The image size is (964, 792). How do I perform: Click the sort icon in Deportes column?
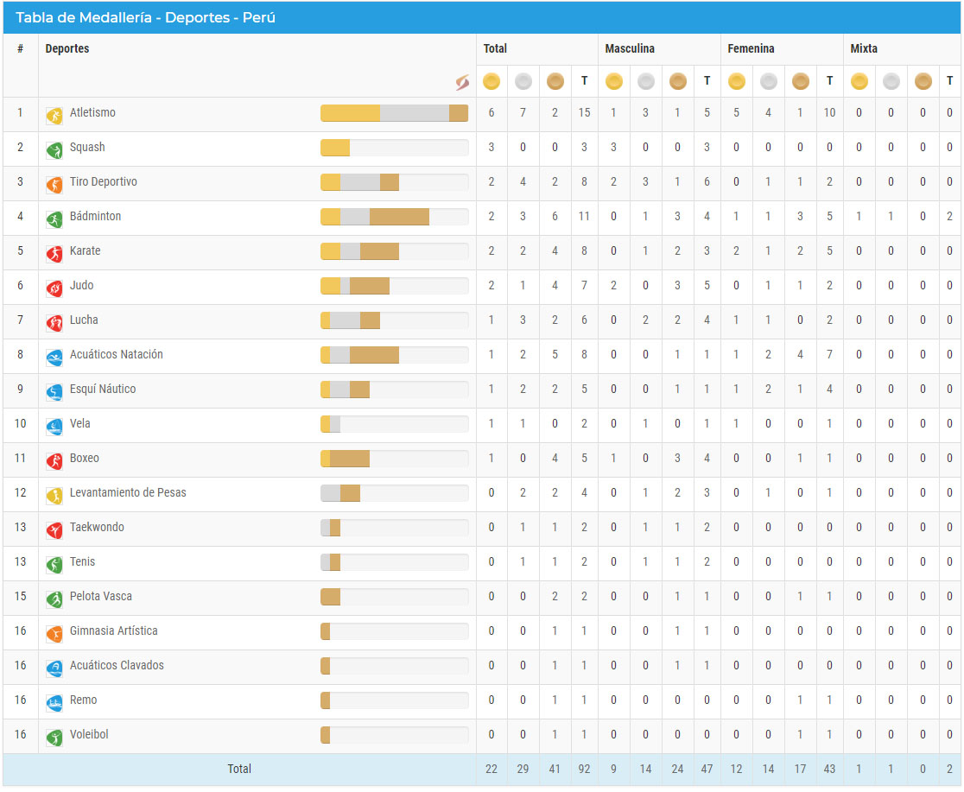462,82
